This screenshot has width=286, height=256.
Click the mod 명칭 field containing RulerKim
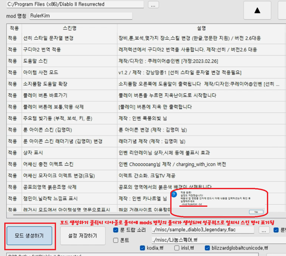pyautogui.click(x=81, y=16)
